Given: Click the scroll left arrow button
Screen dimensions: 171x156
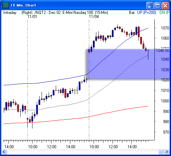Looking at the screenshot, I should 4,152.
